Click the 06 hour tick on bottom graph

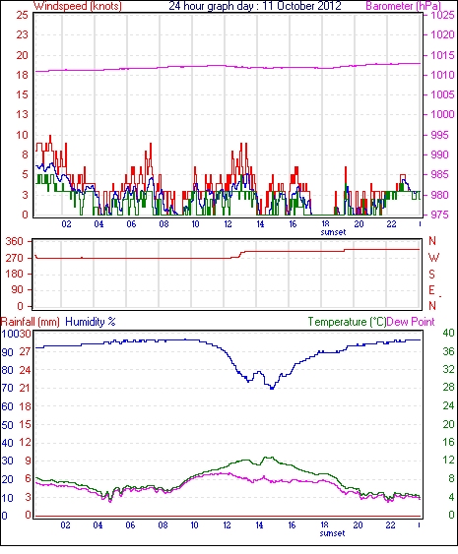tap(130, 525)
